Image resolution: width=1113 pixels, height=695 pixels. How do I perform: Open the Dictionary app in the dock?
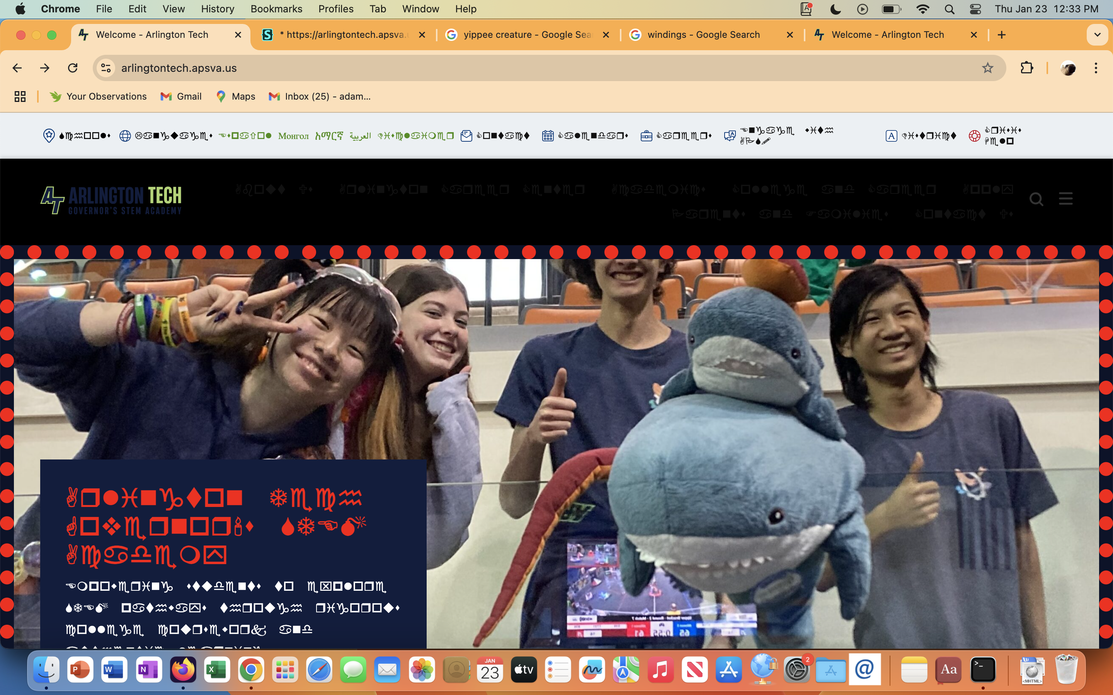pyautogui.click(x=949, y=670)
